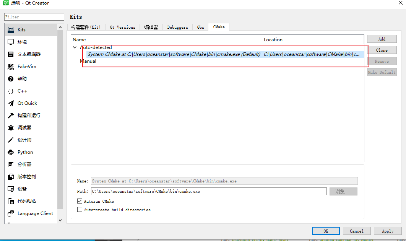The height and width of the screenshot is (241, 406).
Task: Select the C++ braces icon
Action: pos(11,91)
